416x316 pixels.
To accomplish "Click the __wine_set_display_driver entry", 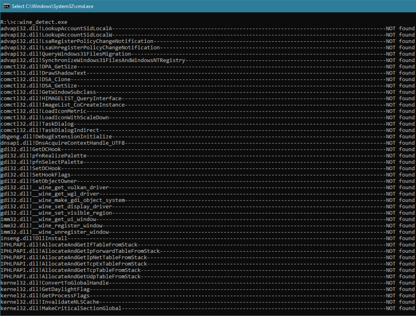I will point(75,207).
